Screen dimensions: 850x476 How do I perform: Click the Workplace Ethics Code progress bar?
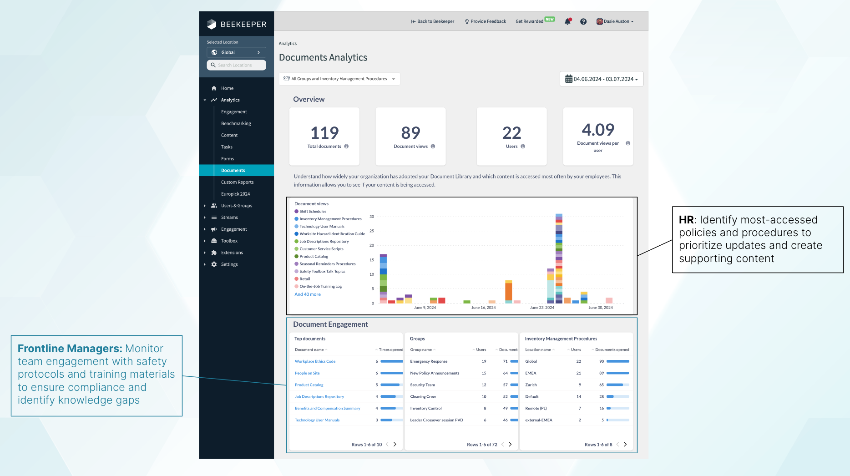[391, 361]
